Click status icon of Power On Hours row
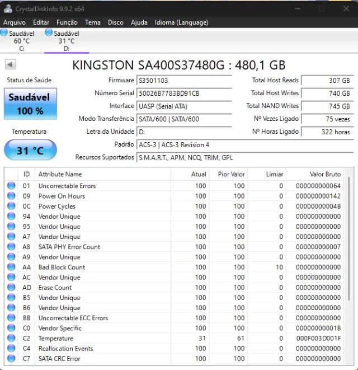 pos(11,196)
